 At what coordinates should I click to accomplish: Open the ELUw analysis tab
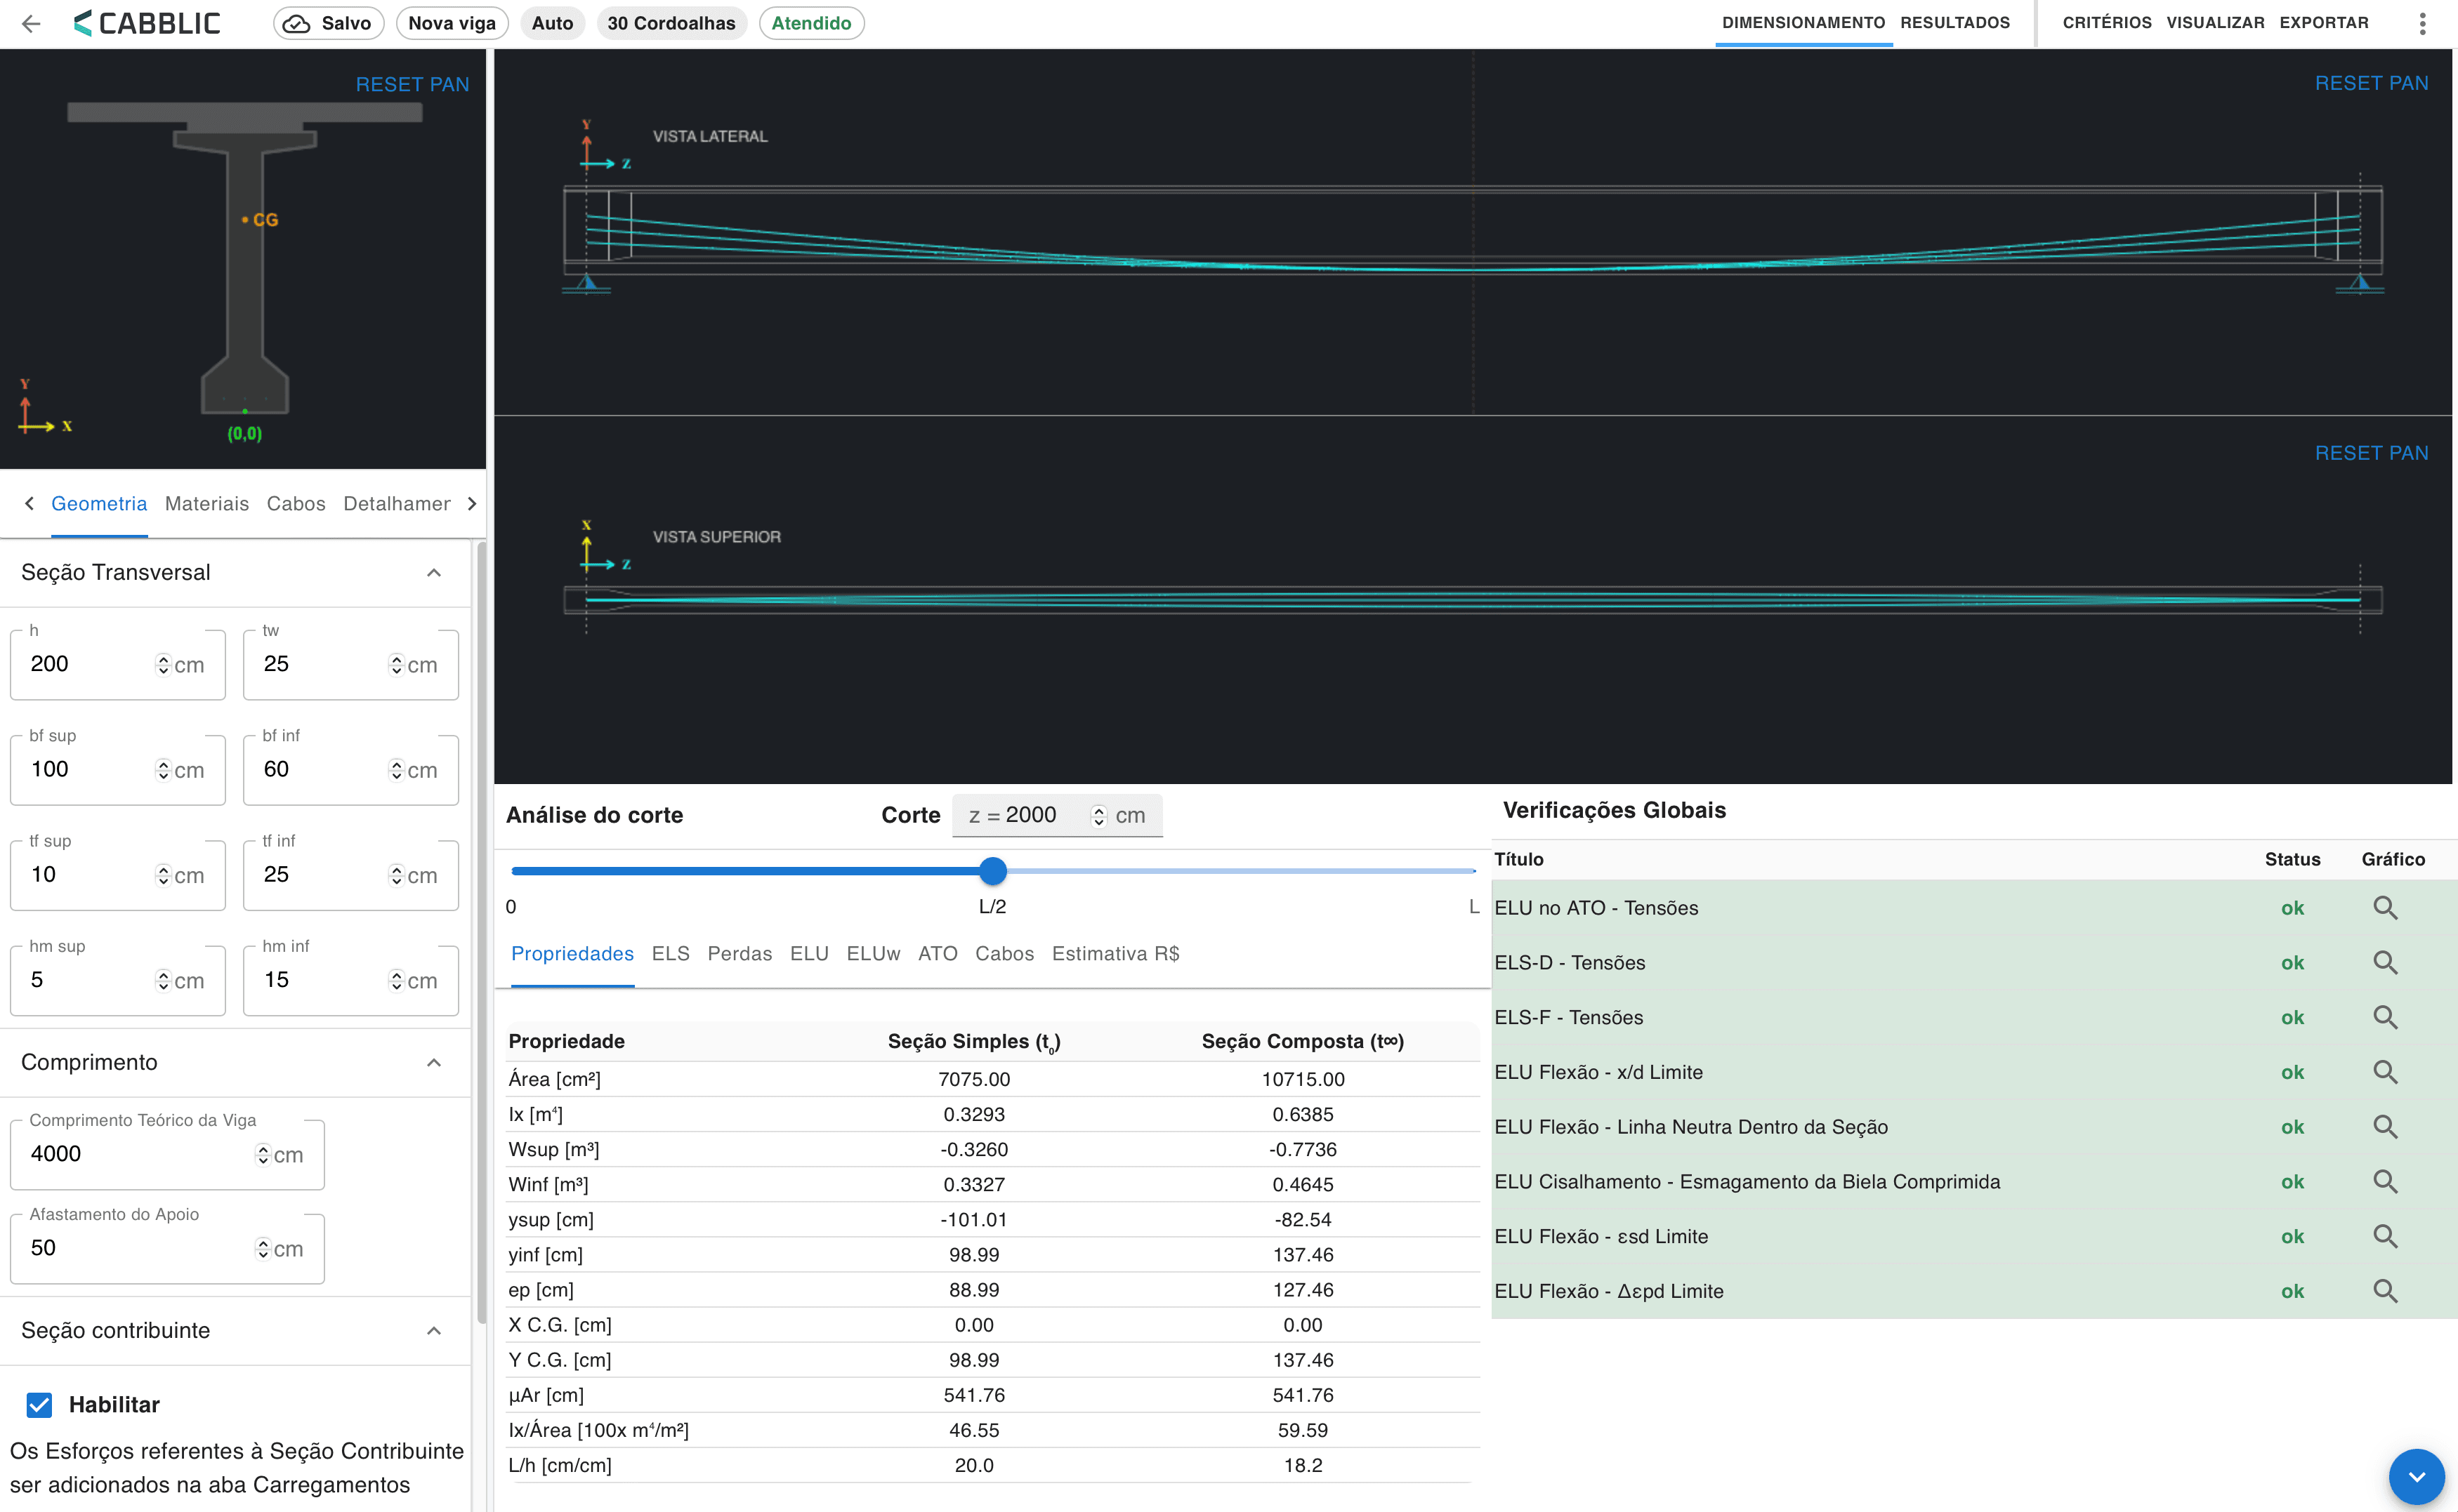[874, 954]
